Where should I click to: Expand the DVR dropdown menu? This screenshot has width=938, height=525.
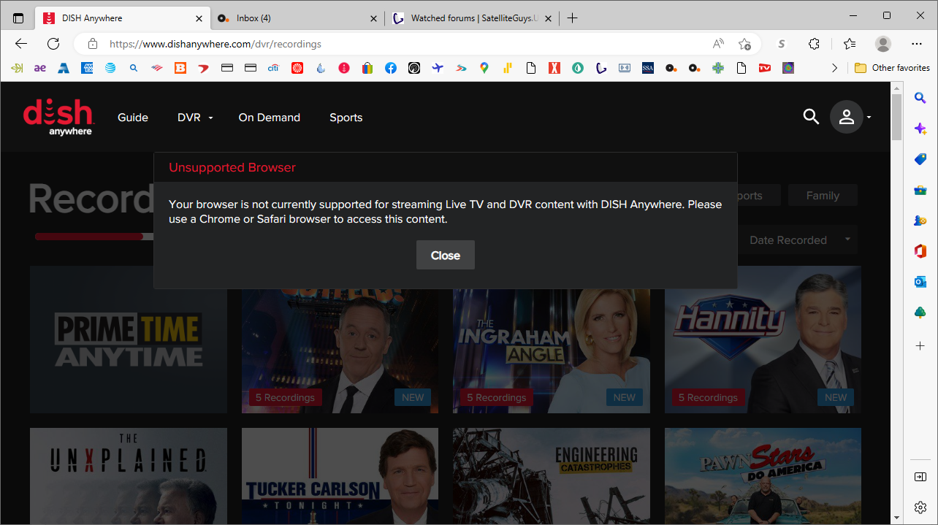point(195,118)
